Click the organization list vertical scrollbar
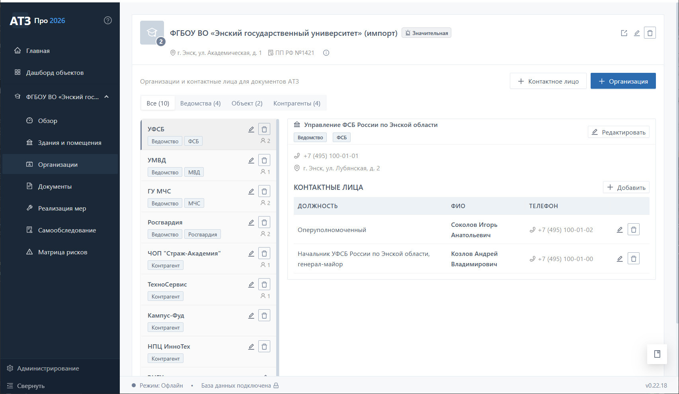Image resolution: width=679 pixels, height=394 pixels. tap(278, 247)
